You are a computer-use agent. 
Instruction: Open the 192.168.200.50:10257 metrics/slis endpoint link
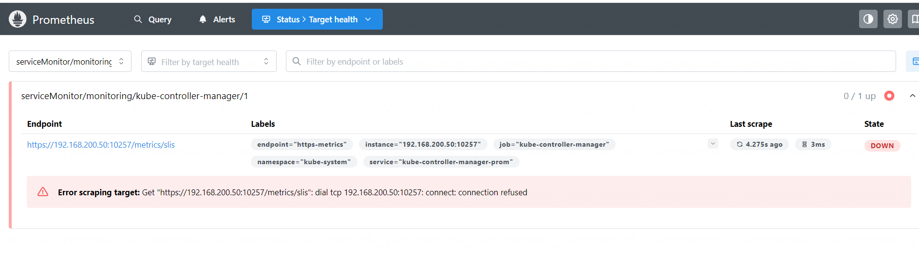[x=101, y=145]
